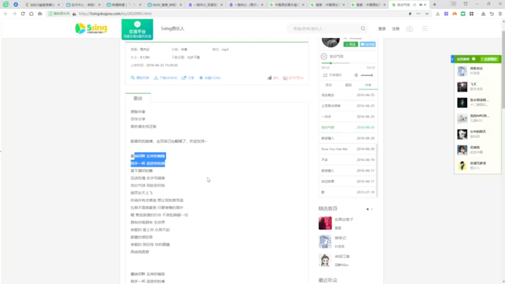The height and width of the screenshot is (284, 505).
Task: Collapse the recommendation panel blue arrow
Action: tap(453, 59)
